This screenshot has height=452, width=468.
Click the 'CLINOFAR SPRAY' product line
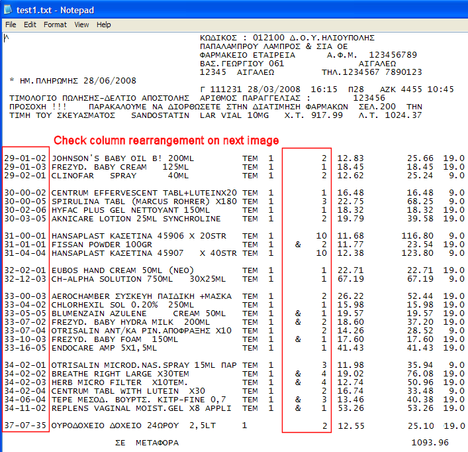[120, 176]
